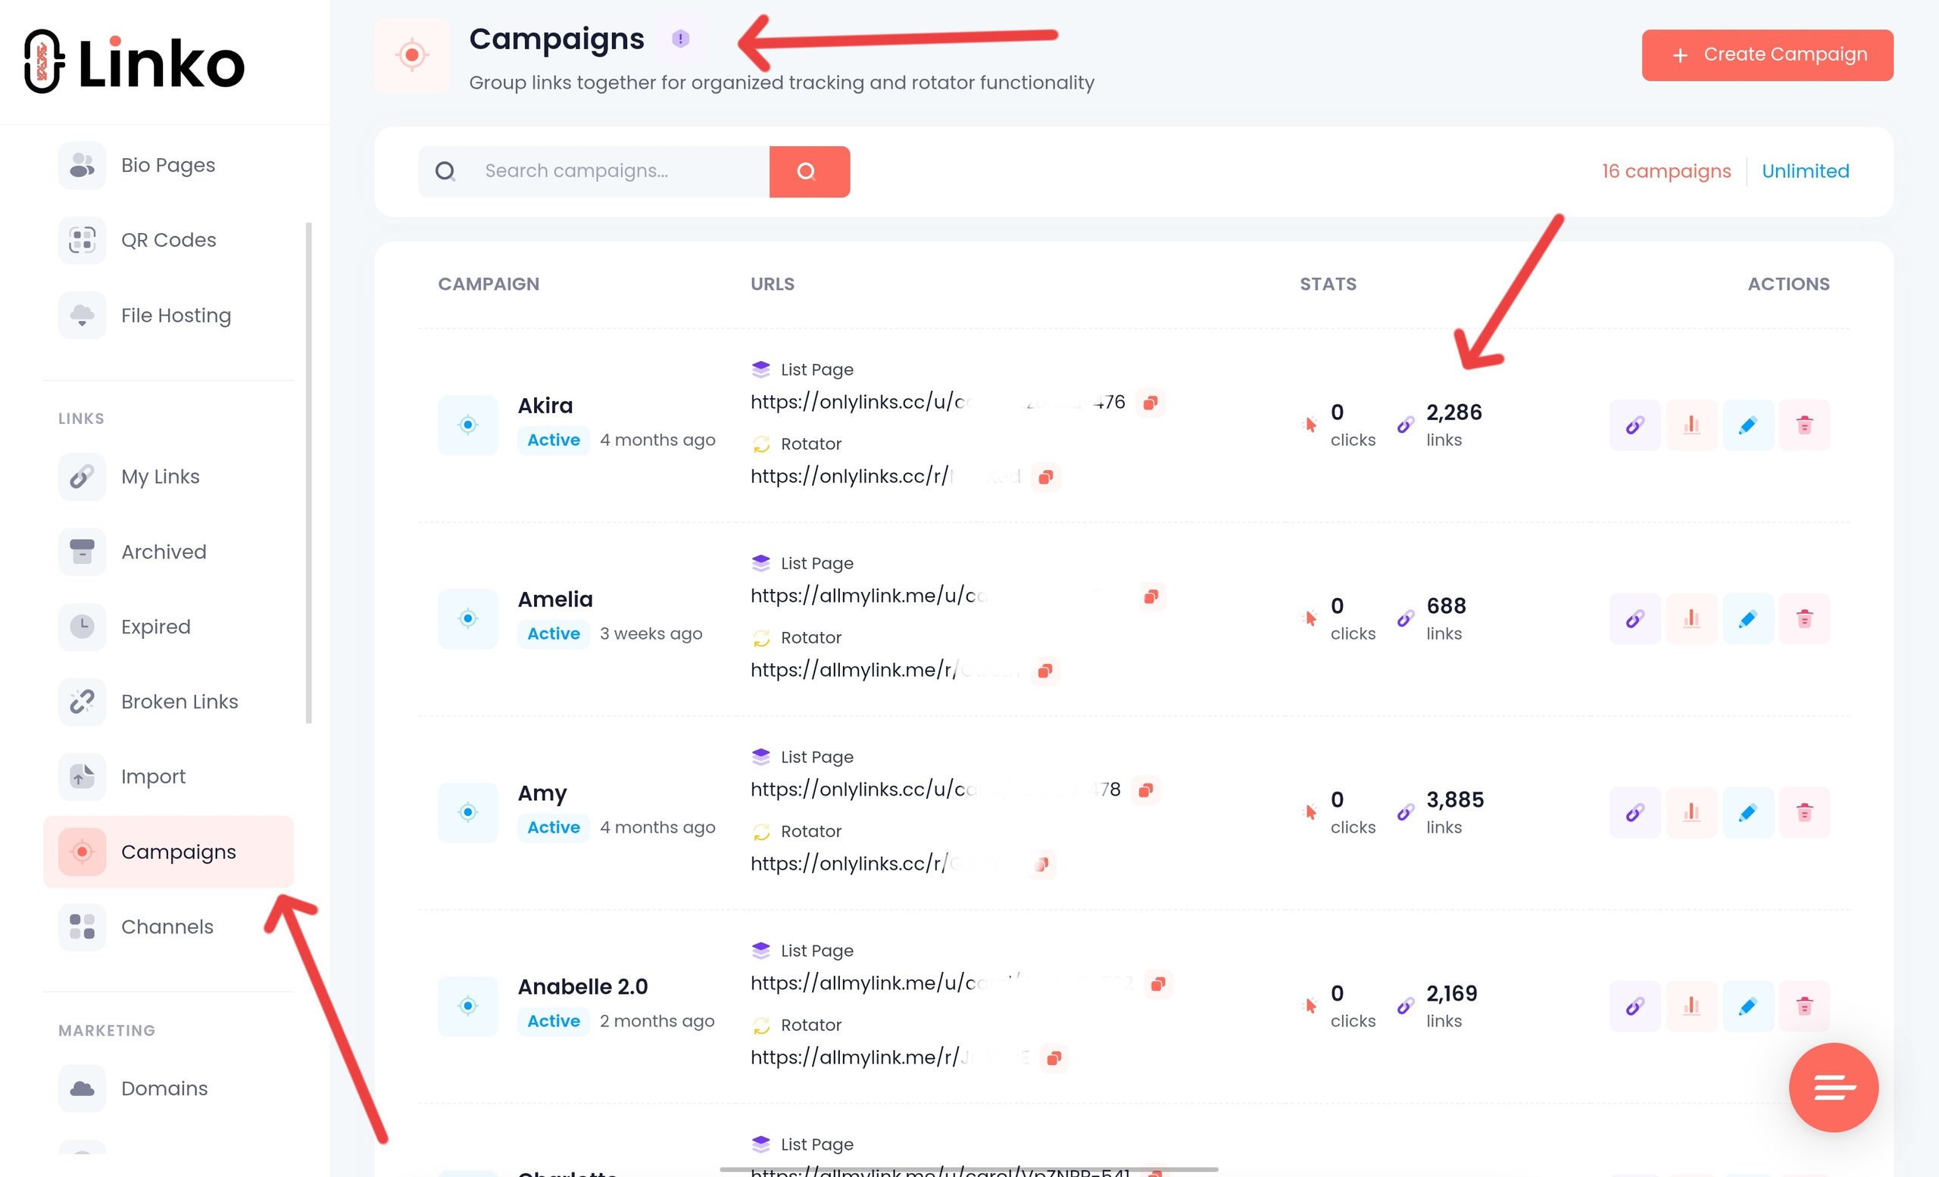Open QR Codes in the sidebar
The height and width of the screenshot is (1177, 1939).
coord(168,240)
